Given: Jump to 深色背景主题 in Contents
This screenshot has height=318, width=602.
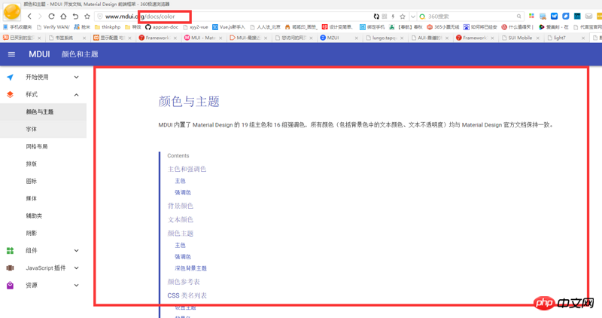Looking at the screenshot, I should pos(191,268).
